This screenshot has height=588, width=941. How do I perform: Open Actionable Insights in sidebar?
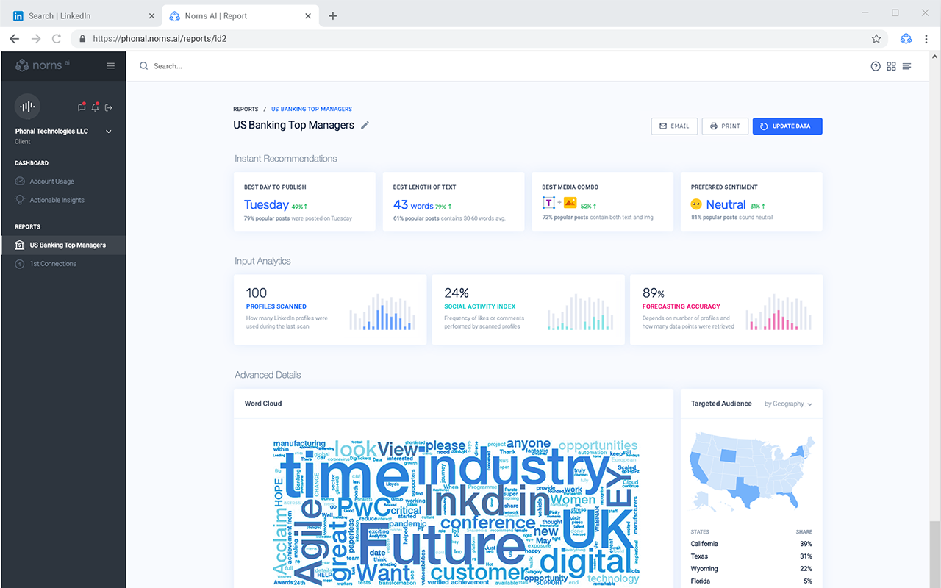[49, 200]
